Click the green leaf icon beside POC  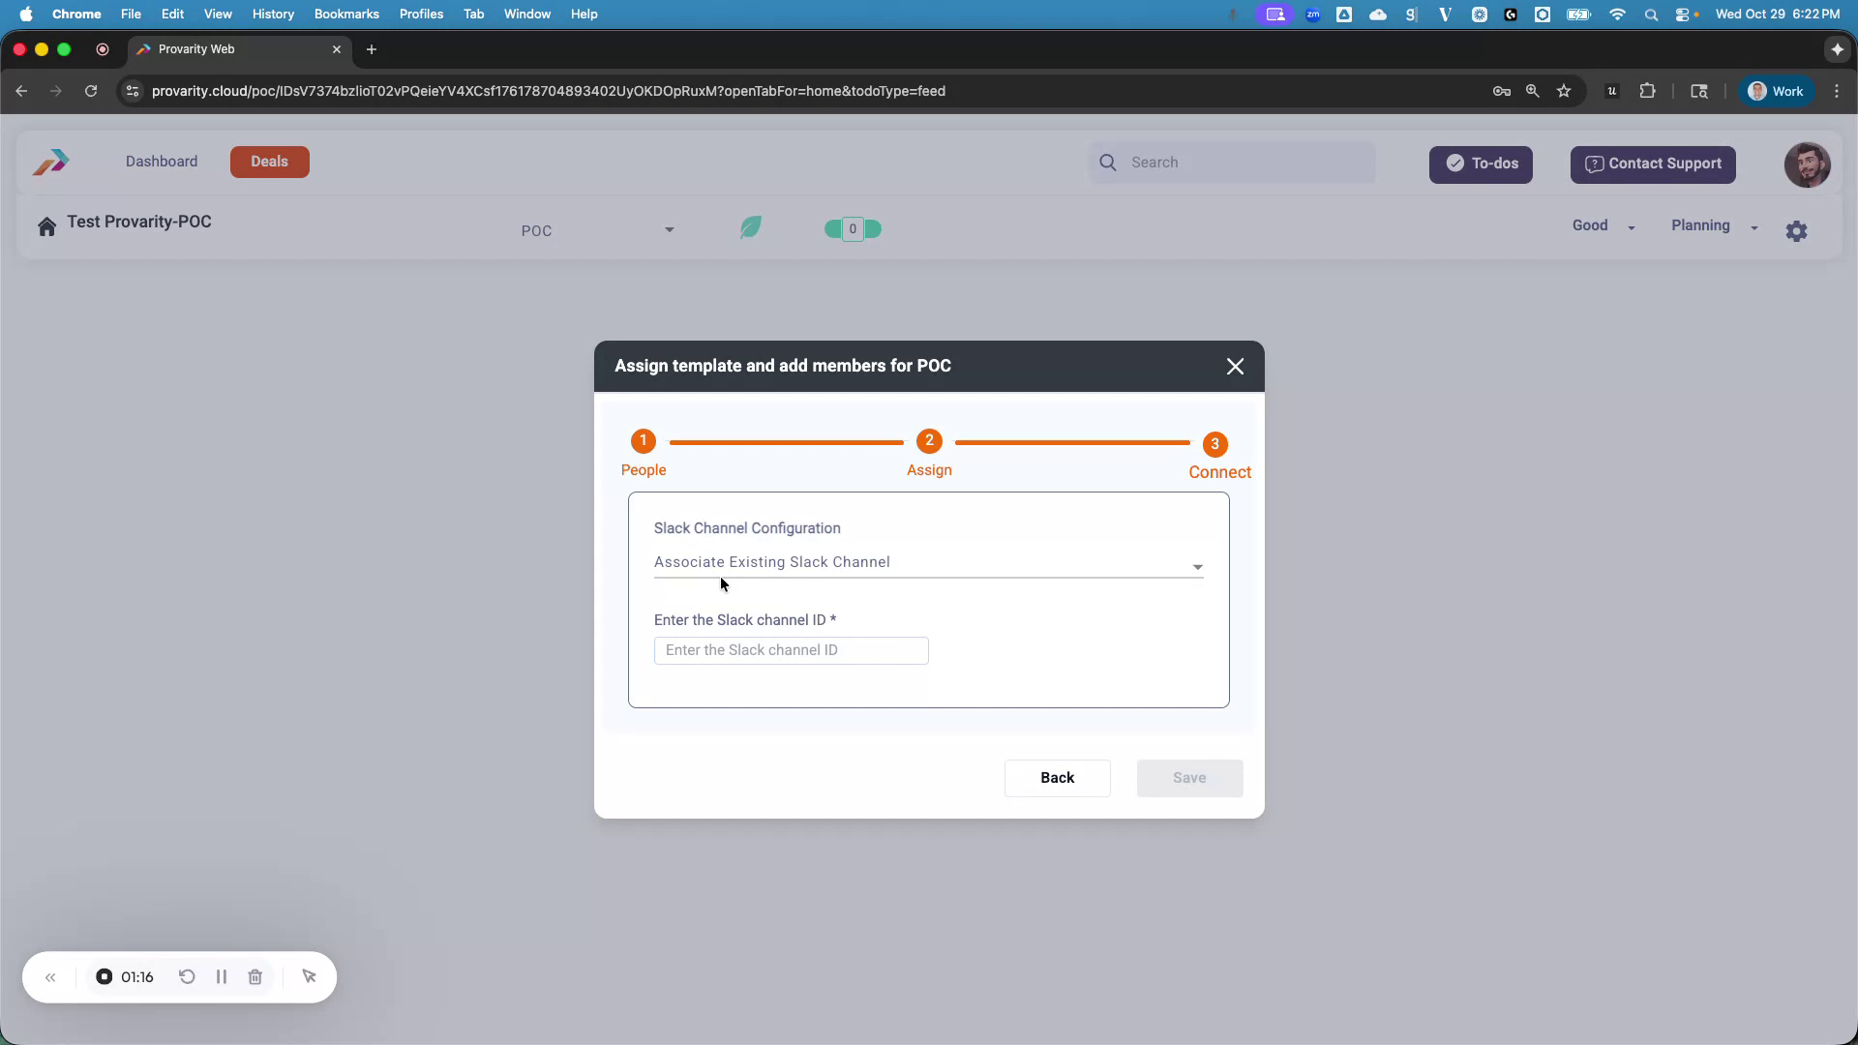click(750, 226)
